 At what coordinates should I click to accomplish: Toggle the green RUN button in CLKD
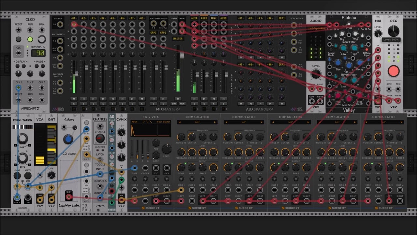click(x=30, y=39)
